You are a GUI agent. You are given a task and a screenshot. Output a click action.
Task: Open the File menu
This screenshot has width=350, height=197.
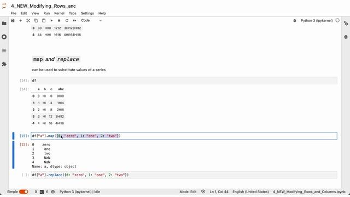[13, 13]
